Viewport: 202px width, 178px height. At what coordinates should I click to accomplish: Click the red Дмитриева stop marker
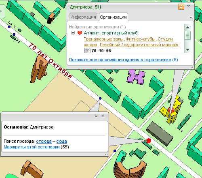(149, 141)
